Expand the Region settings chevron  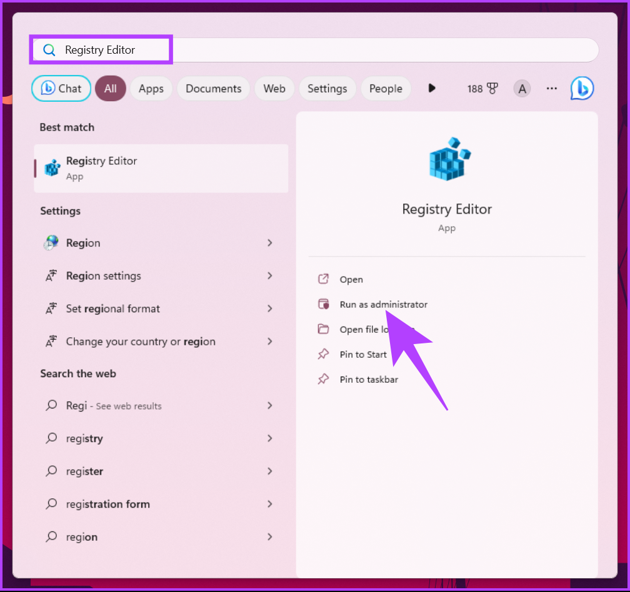tap(269, 276)
